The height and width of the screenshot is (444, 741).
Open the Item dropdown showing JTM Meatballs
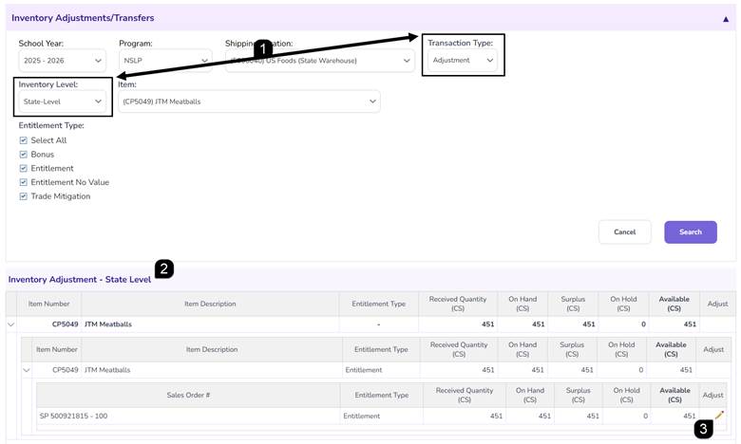tap(249, 102)
